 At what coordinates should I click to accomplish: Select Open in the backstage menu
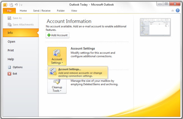click(12, 42)
